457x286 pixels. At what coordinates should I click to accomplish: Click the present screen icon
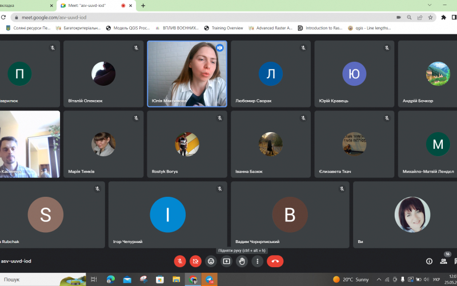point(227,261)
